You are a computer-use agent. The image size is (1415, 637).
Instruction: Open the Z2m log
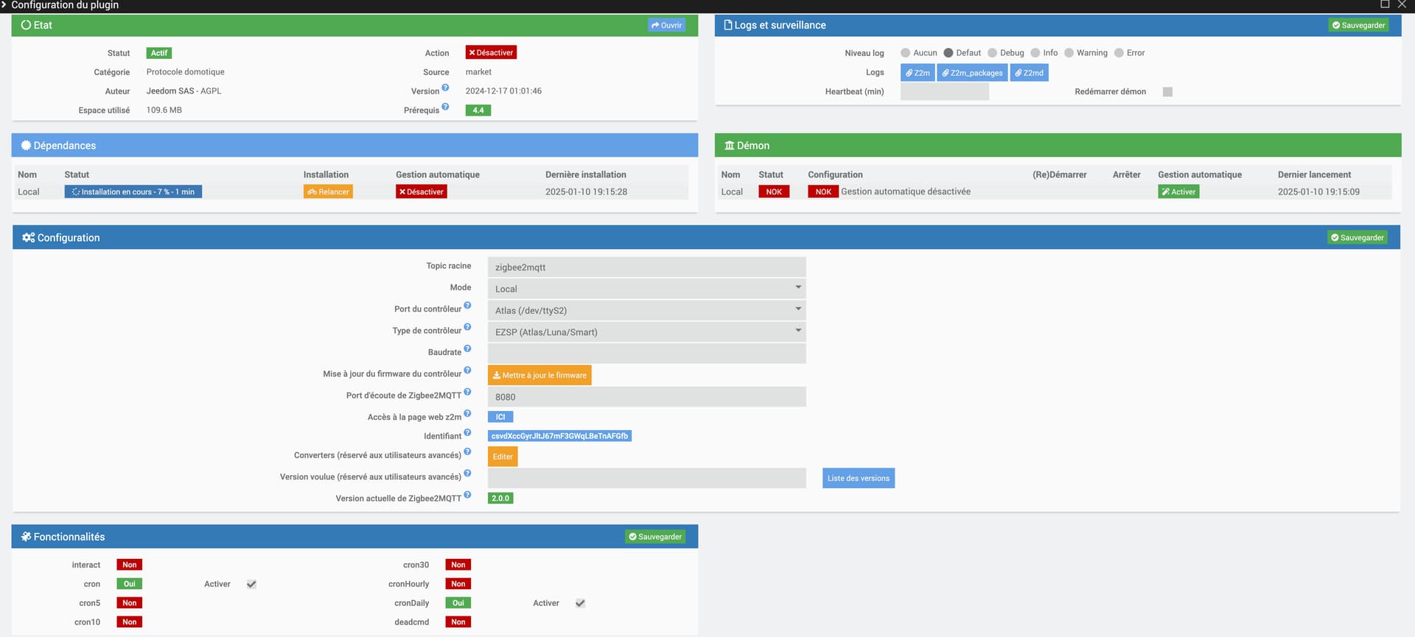918,73
